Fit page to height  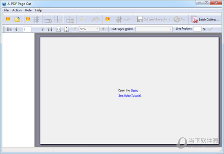click(66, 29)
